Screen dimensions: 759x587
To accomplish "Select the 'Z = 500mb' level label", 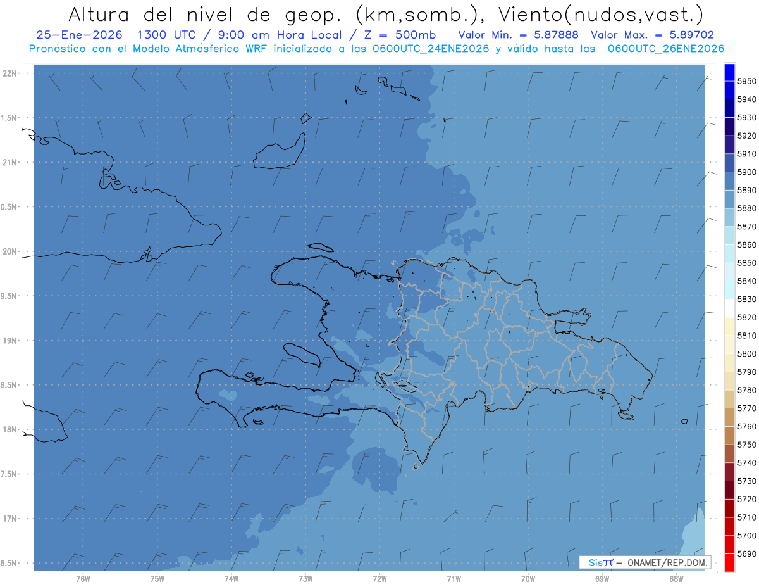I will point(398,35).
